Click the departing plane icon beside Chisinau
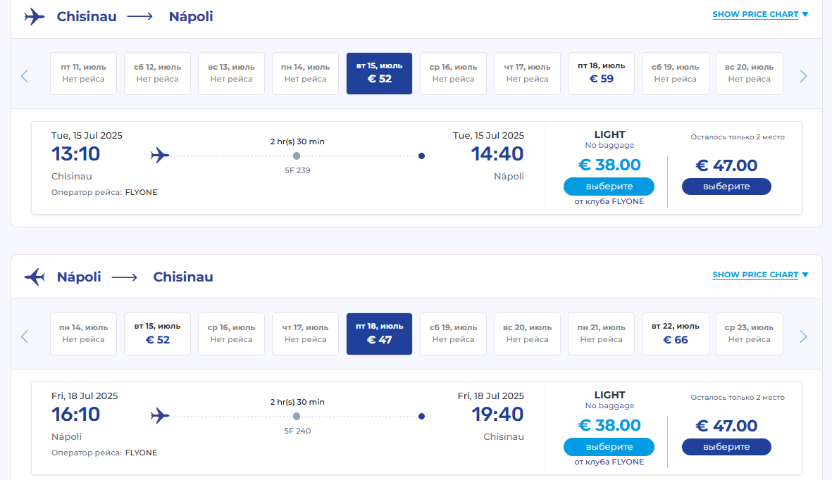This screenshot has height=480, width=832. [35, 16]
